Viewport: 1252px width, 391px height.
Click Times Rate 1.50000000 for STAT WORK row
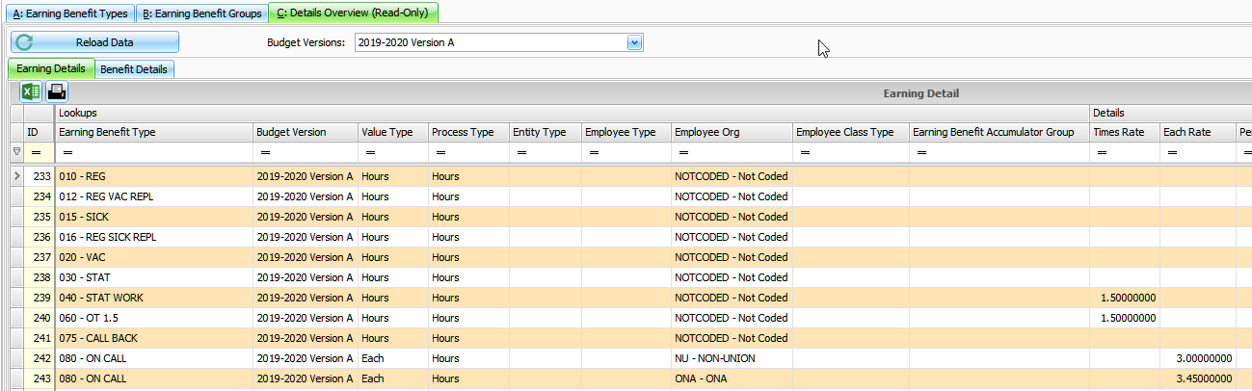[x=1125, y=298]
